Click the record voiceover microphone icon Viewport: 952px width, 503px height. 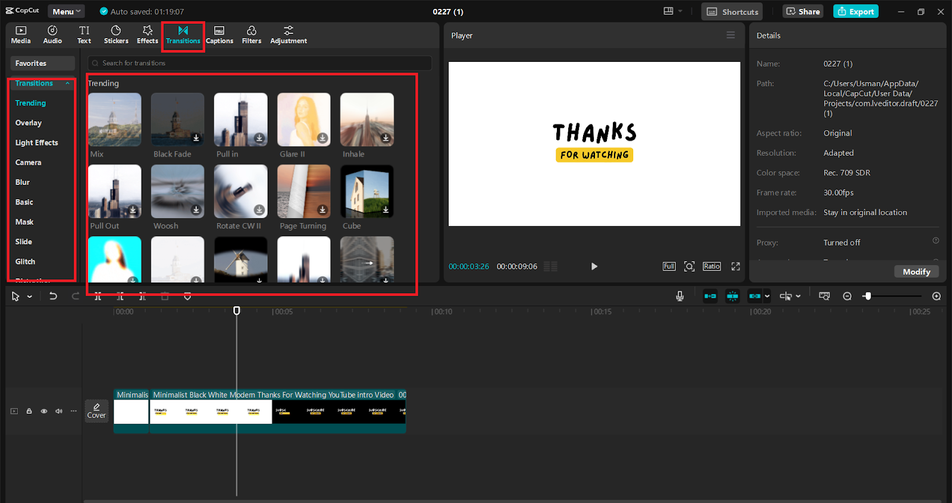(x=679, y=296)
